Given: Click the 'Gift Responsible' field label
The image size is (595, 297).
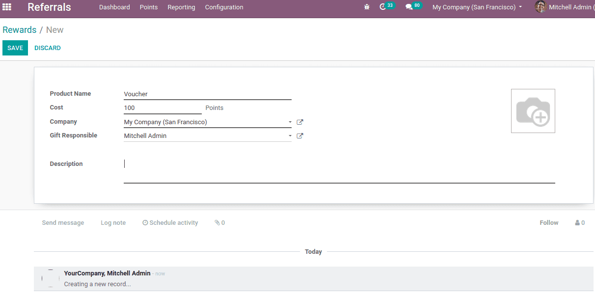Looking at the screenshot, I should 74,135.
